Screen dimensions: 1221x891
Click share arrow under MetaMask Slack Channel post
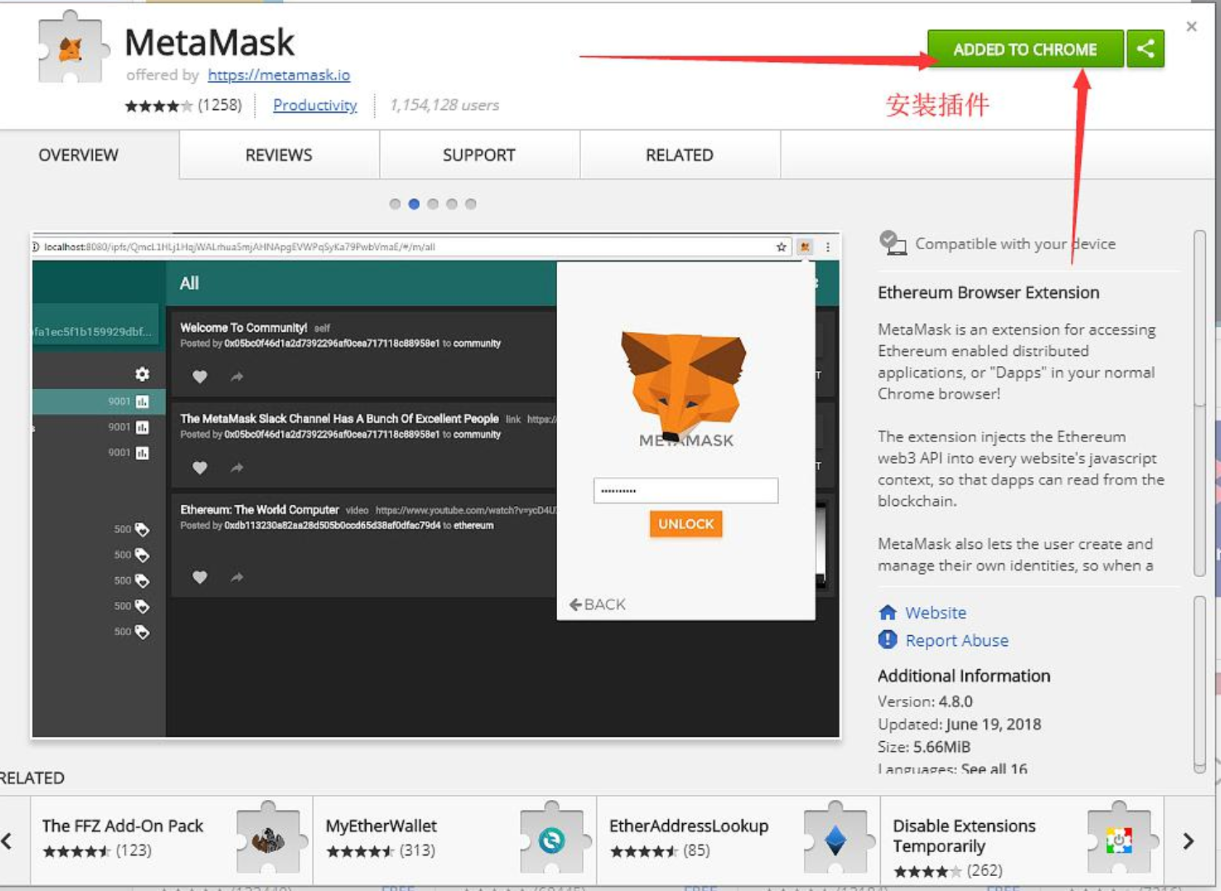point(237,468)
